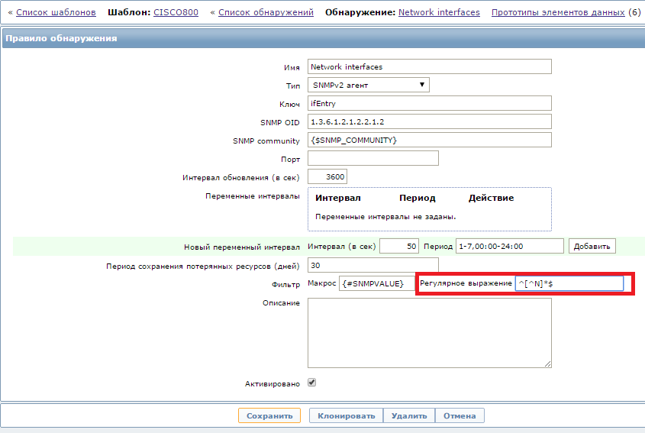The width and height of the screenshot is (645, 433).
Task: Click the Макрос {#SNMPVALUE} field
Action: [x=372, y=283]
